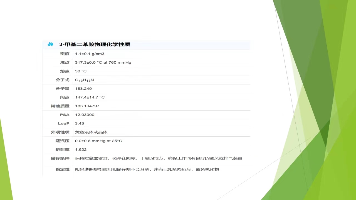Click the density value 1.1±0.1 g/cm3
This screenshot has width=356, height=200.
[x=90, y=54]
